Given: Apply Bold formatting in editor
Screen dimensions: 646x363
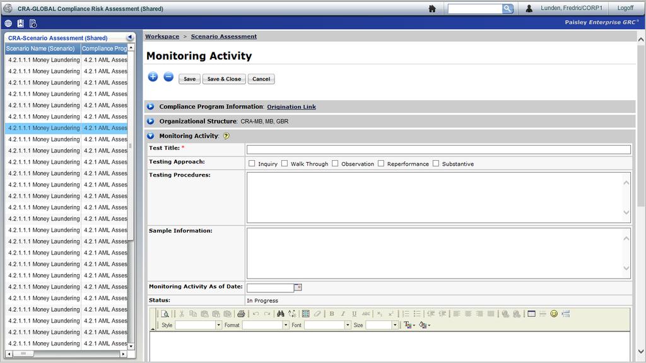Looking at the screenshot, I should click(x=332, y=314).
